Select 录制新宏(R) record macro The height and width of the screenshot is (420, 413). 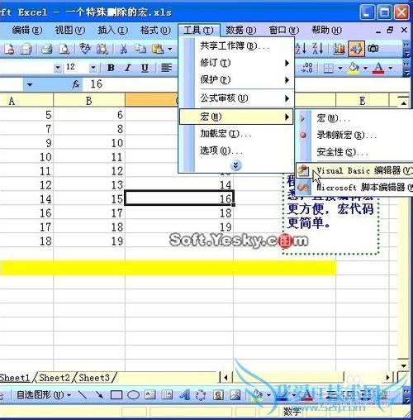click(x=354, y=135)
